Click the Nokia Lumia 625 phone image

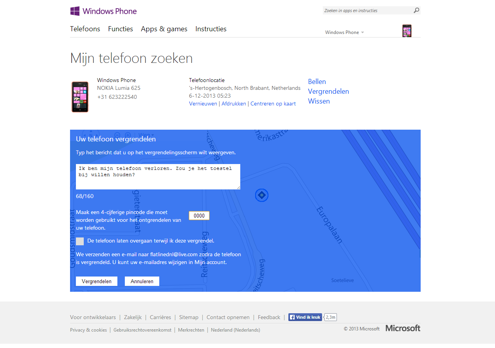click(x=80, y=97)
